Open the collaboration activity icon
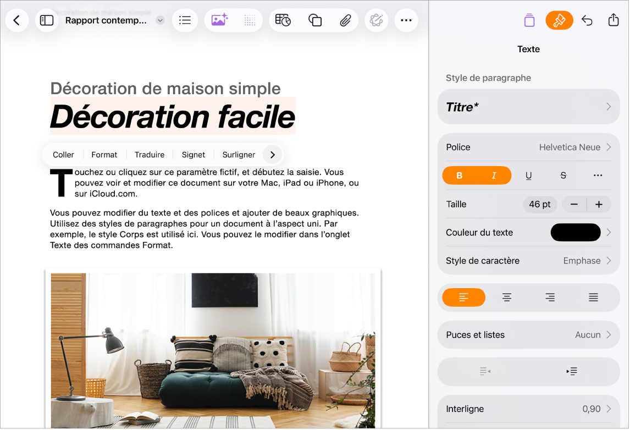This screenshot has height=430, width=630. (x=376, y=20)
